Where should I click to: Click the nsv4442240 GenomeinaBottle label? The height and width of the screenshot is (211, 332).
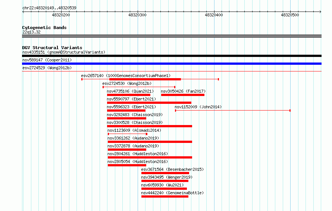click(172, 193)
